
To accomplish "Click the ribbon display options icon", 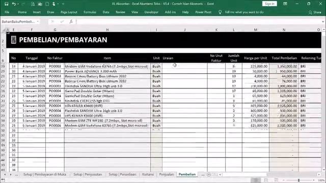I will (x=285, y=4).
